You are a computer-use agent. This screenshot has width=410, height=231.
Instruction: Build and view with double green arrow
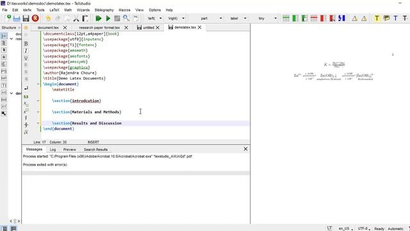tap(99, 19)
